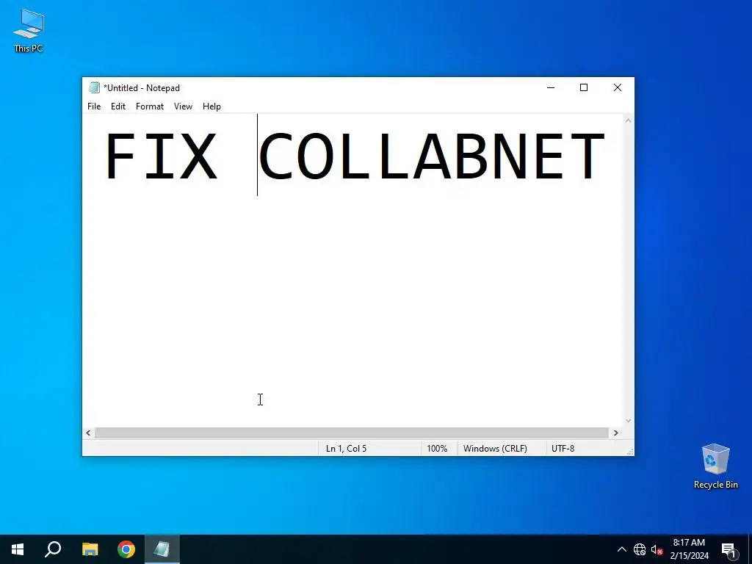Viewport: 752px width, 564px height.
Task: Open This PC desktop icon
Action: (x=29, y=31)
